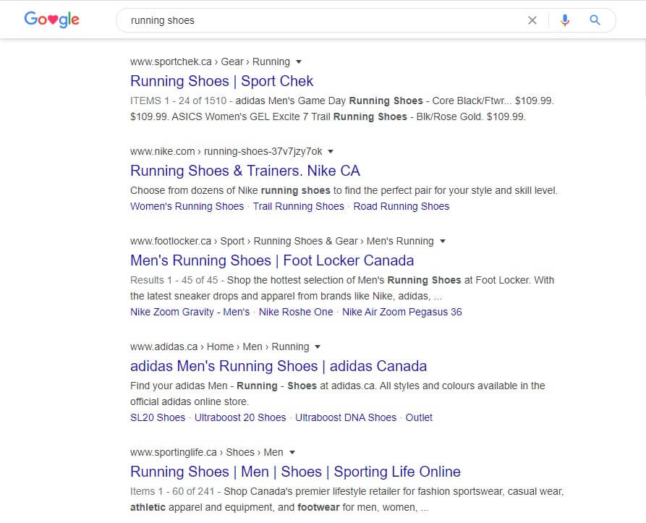
Task: Expand the adidas.ca result options arrow
Action: pyautogui.click(x=318, y=346)
